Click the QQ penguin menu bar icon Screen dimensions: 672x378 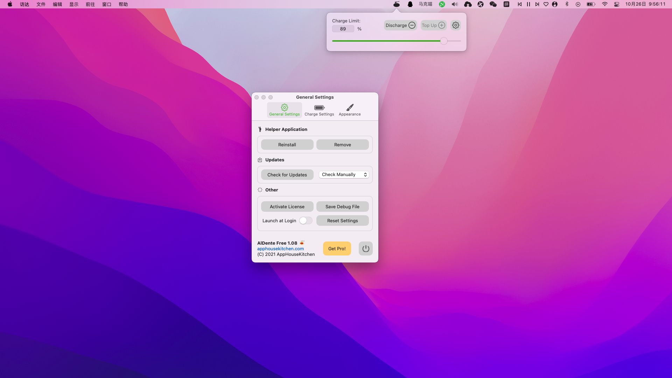pos(410,4)
